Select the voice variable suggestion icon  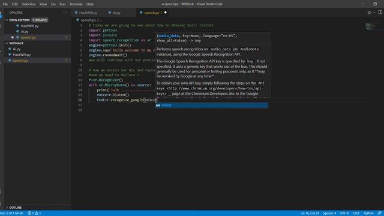click(158, 105)
